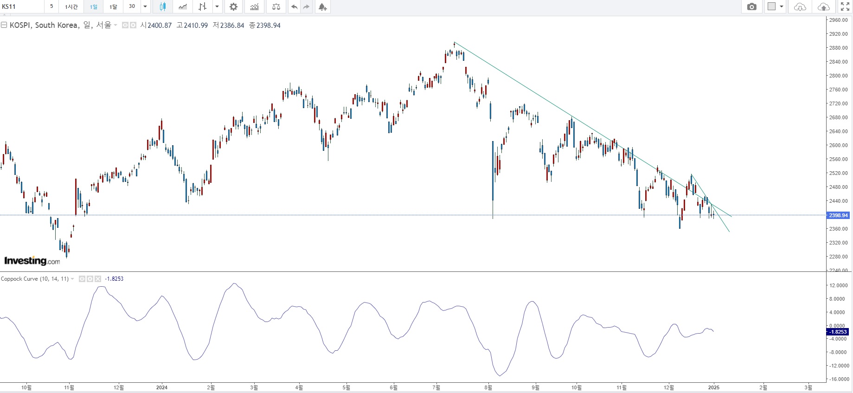Open the bar style dropdown arrow
The image size is (853, 393).
[x=217, y=6]
